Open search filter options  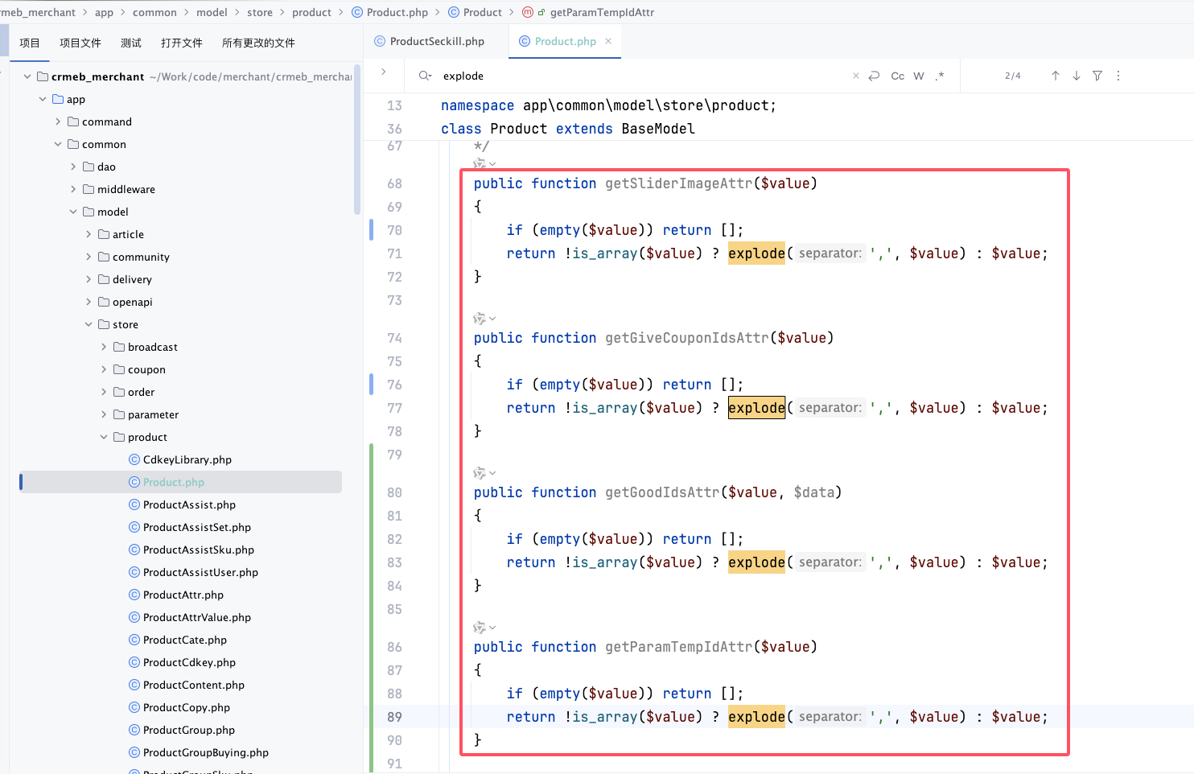tap(1097, 76)
